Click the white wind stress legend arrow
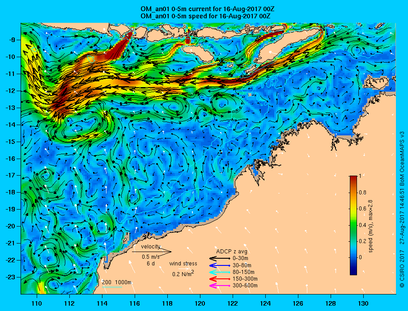The image size is (408, 311). (184, 269)
